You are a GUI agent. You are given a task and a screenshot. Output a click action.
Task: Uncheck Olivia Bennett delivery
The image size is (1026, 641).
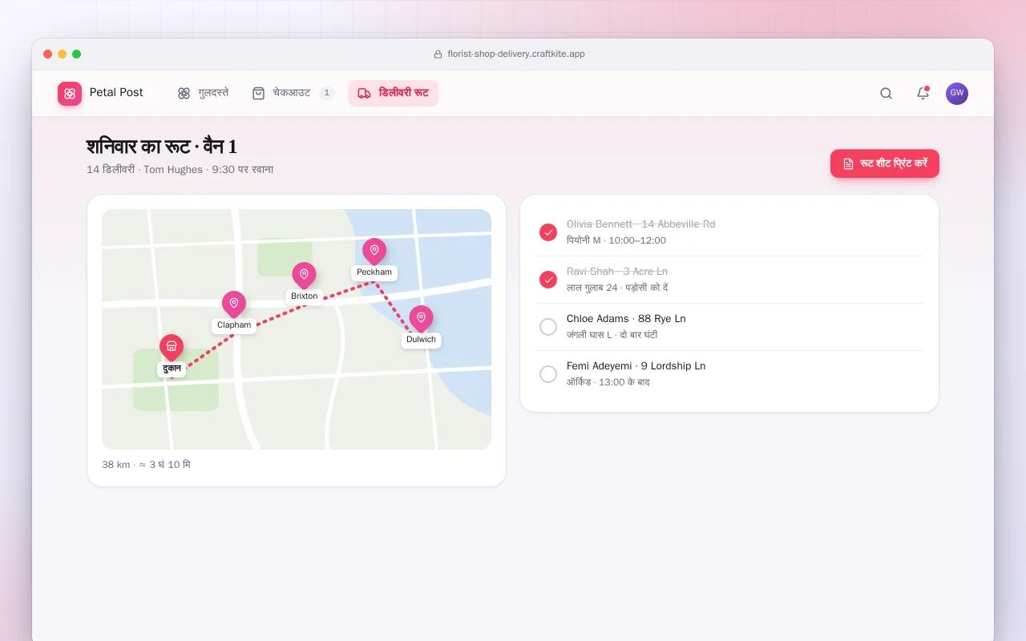pyautogui.click(x=548, y=232)
